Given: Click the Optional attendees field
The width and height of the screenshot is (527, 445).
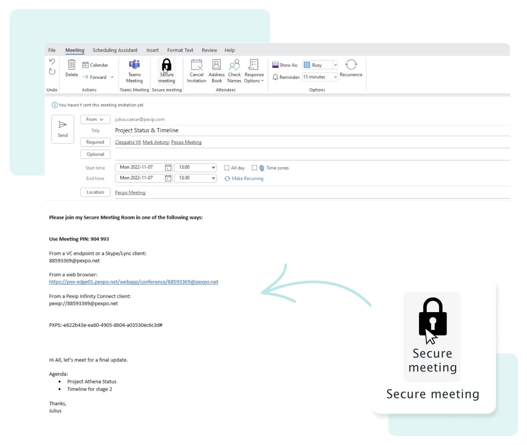Looking at the screenshot, I should click(x=312, y=154).
